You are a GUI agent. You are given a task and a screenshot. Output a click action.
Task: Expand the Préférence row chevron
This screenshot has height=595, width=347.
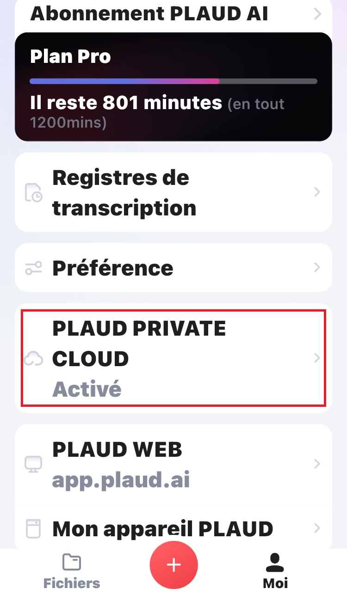(x=317, y=268)
